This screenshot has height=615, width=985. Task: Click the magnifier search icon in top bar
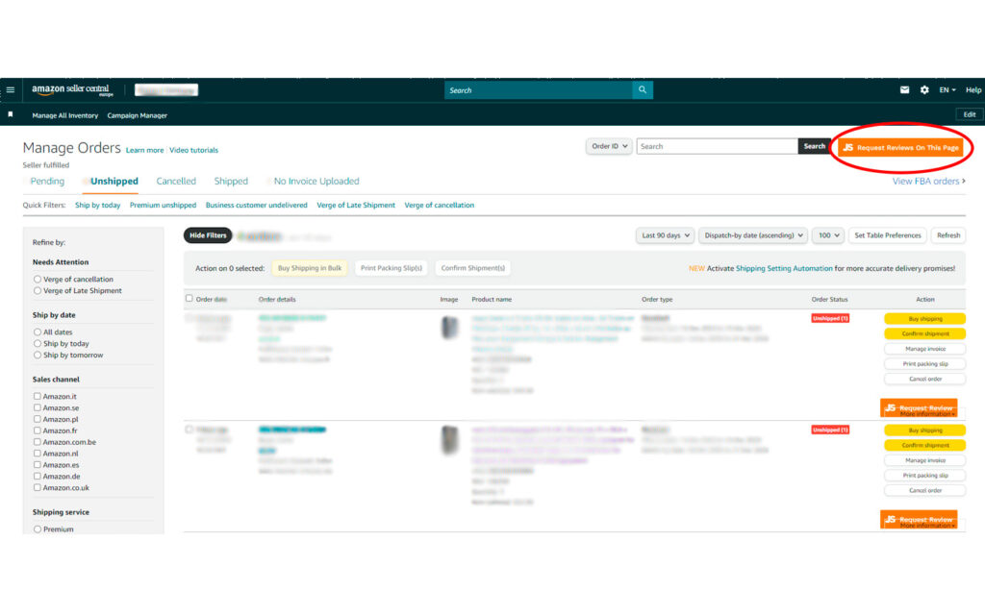coord(642,90)
